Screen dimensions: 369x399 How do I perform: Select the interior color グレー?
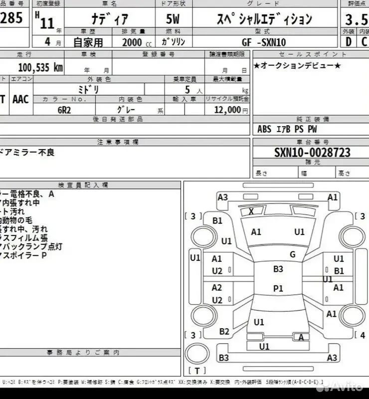point(126,109)
